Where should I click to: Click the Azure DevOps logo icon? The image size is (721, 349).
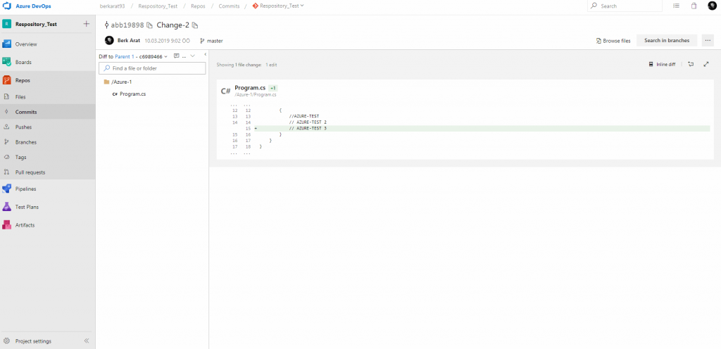(x=7, y=6)
